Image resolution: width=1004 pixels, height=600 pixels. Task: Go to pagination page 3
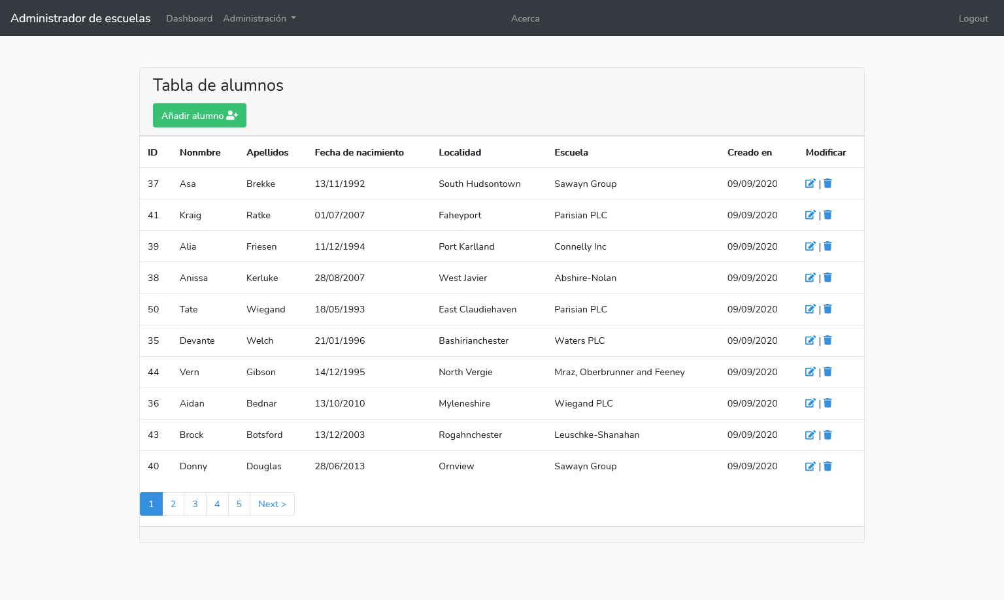(195, 504)
